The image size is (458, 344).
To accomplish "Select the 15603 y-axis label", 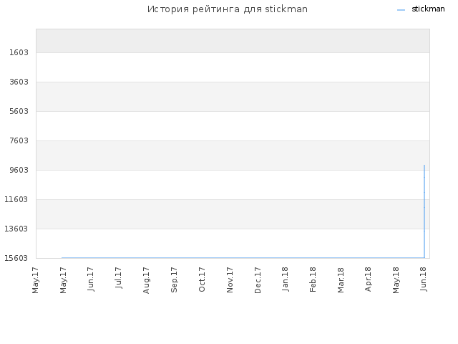I will coord(16,258).
